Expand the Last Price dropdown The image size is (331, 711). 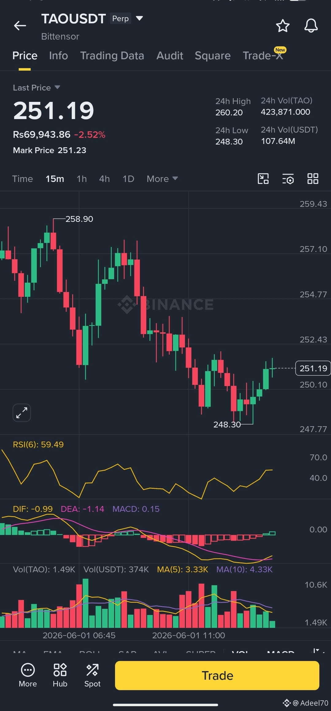(x=57, y=87)
